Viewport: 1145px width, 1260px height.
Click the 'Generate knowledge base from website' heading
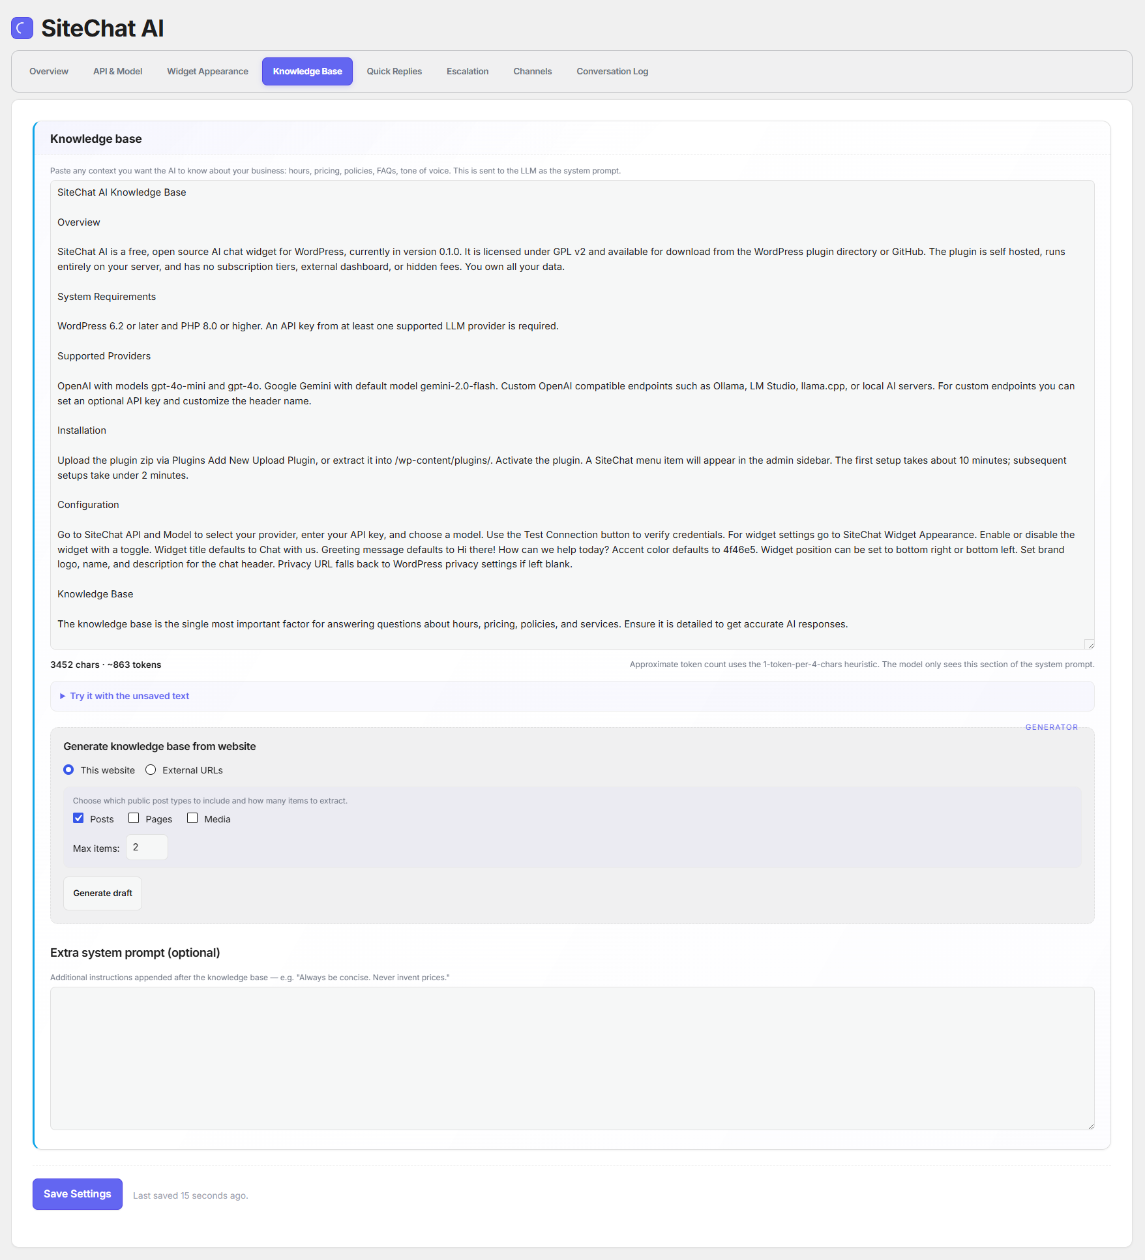click(160, 746)
